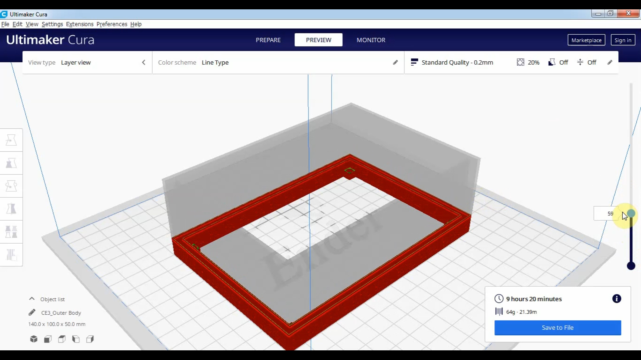The image size is (641, 360).
Task: Click the layer view color scheme edit icon
Action: [x=395, y=62]
